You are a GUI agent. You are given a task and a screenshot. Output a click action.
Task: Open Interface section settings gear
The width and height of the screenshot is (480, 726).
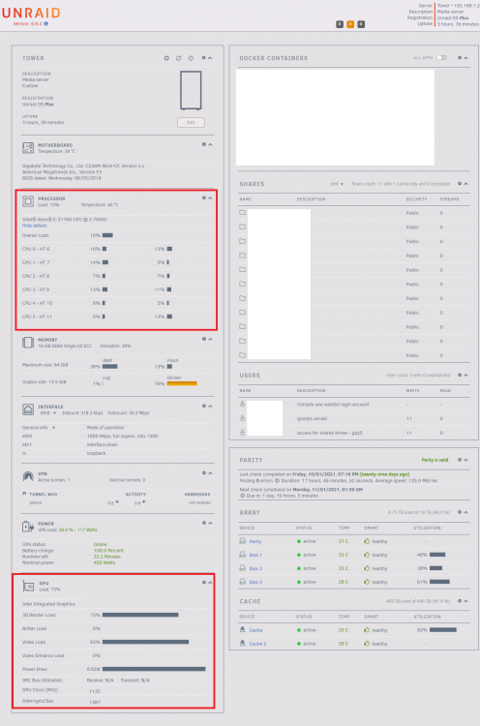[203, 406]
